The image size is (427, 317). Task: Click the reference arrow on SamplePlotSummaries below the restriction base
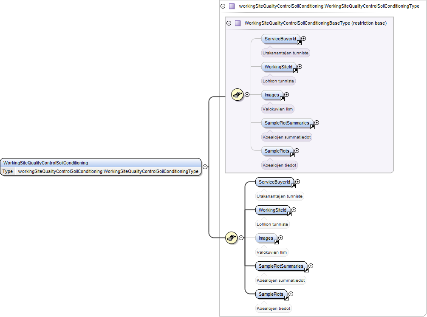coord(306,270)
